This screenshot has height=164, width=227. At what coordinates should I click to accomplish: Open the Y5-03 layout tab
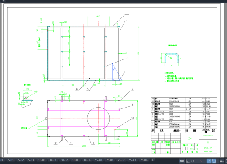click(x=132, y=160)
